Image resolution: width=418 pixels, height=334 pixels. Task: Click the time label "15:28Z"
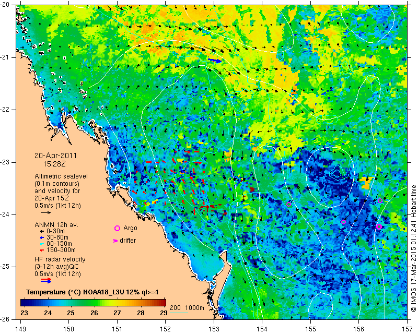tap(54, 164)
